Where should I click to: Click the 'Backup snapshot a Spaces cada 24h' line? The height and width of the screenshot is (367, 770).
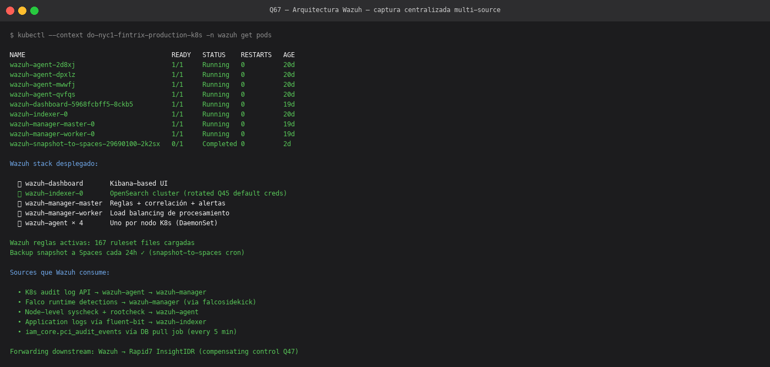(127, 253)
